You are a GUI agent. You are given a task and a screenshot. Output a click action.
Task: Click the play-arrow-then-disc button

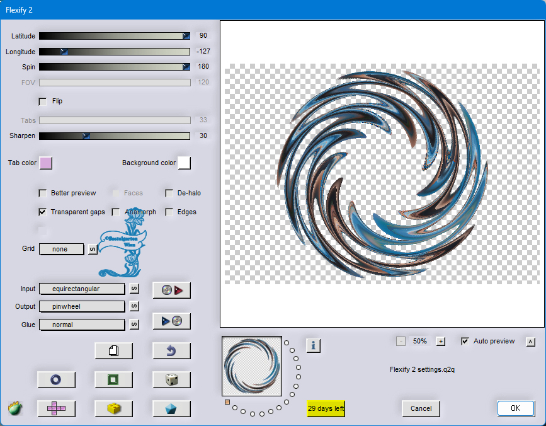[172, 321]
